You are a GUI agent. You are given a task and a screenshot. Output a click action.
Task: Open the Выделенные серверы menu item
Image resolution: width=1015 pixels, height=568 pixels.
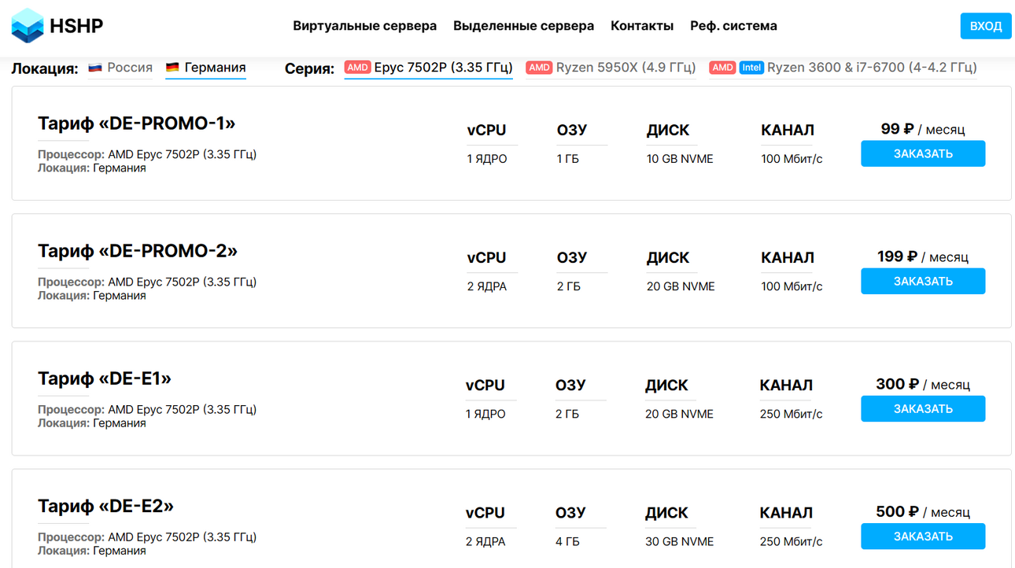tap(523, 26)
